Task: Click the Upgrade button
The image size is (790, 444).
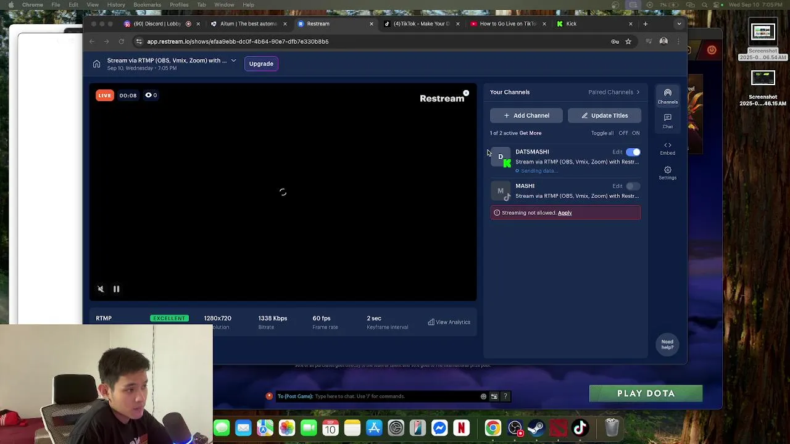Action: point(261,64)
